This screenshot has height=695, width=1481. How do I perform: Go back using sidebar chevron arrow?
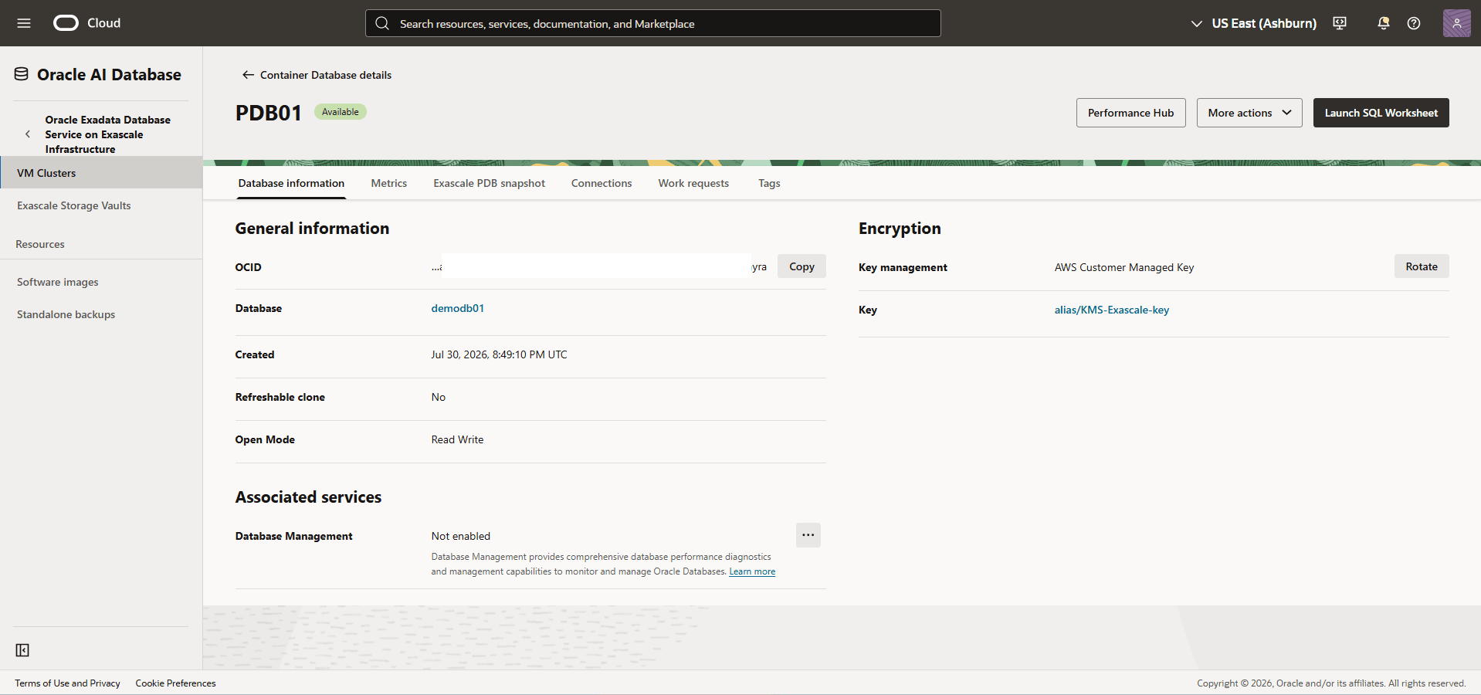tap(28, 134)
